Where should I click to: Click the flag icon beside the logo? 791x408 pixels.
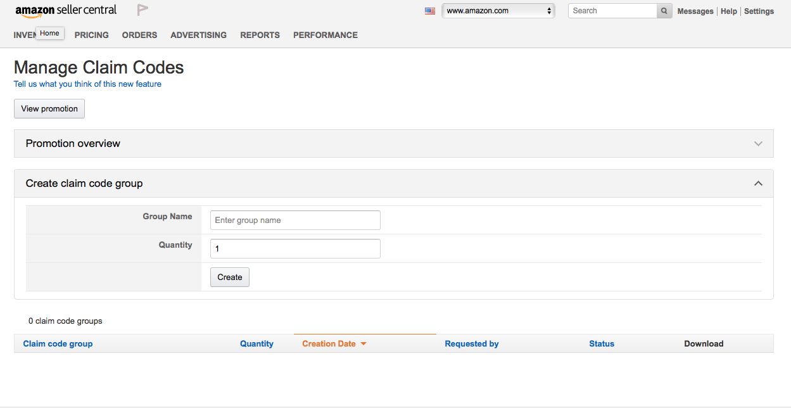tap(142, 10)
